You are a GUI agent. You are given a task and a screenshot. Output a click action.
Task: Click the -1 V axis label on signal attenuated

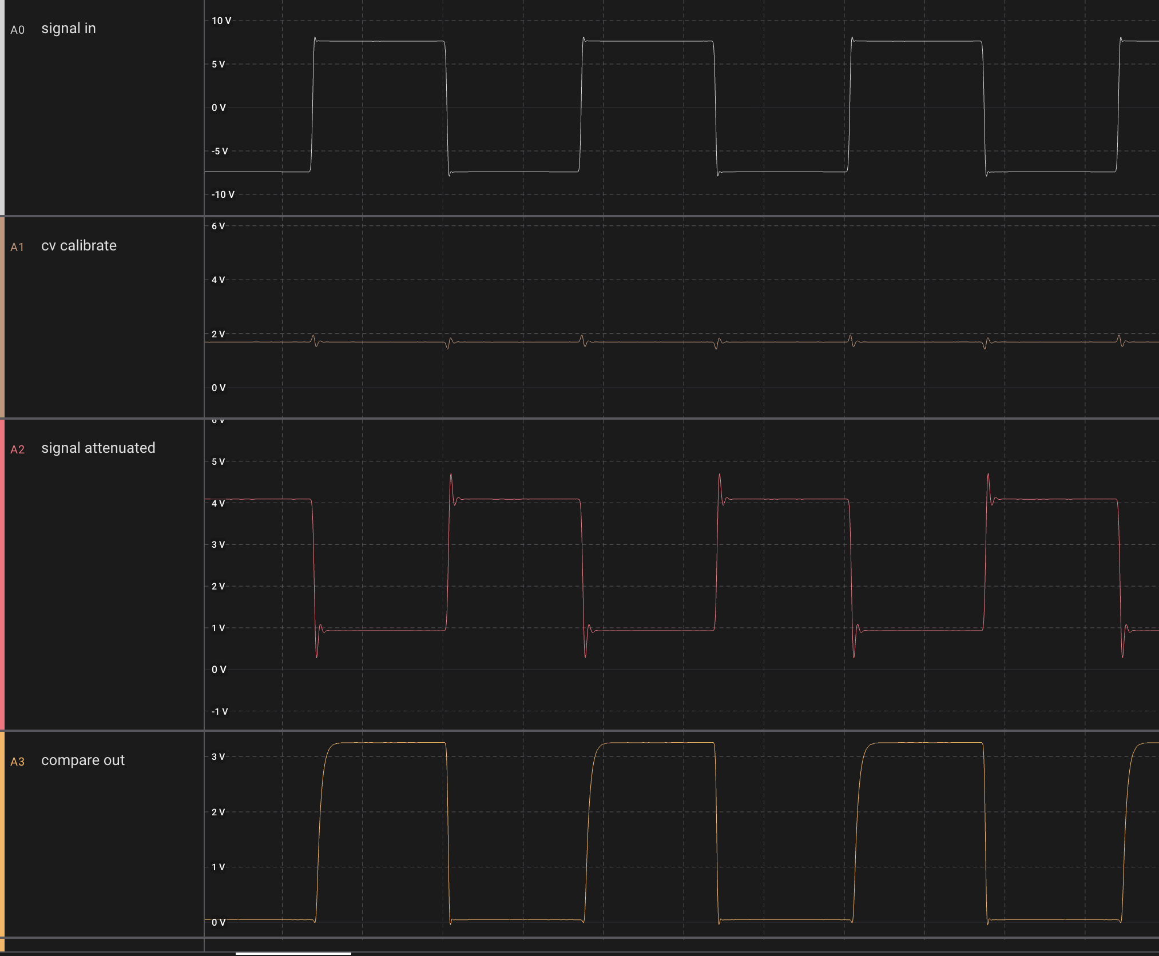220,711
